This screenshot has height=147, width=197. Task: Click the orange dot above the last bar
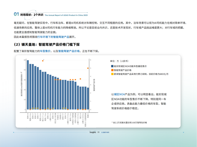tap(88, 68)
